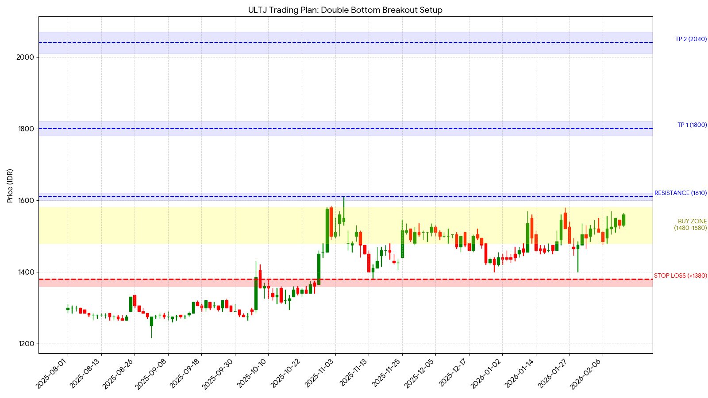Select the date label 2026-01-02
The height and width of the screenshot is (398, 708).
click(487, 374)
